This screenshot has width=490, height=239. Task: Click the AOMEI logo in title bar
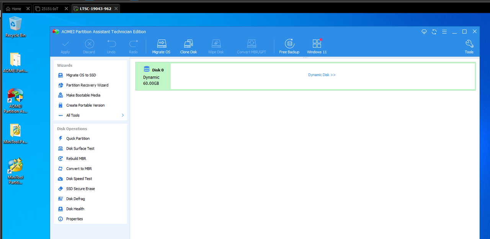point(56,32)
